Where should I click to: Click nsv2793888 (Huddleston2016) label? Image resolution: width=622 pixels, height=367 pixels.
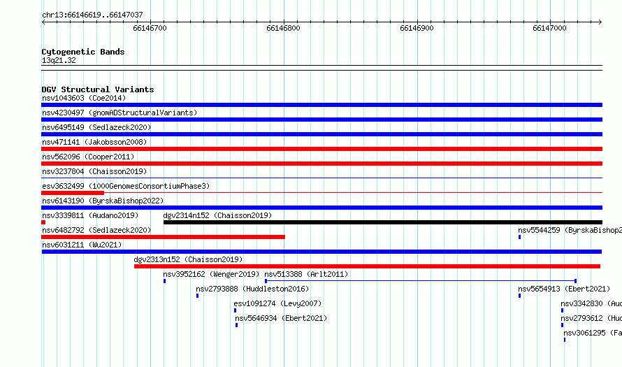click(252, 289)
